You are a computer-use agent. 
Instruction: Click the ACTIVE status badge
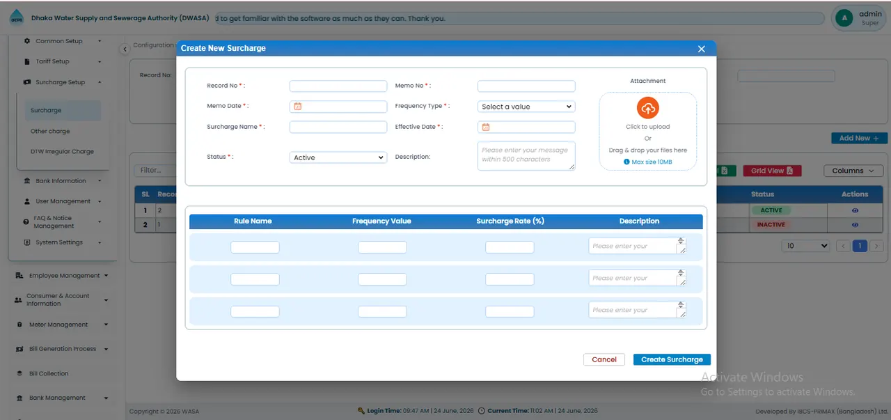(x=771, y=210)
